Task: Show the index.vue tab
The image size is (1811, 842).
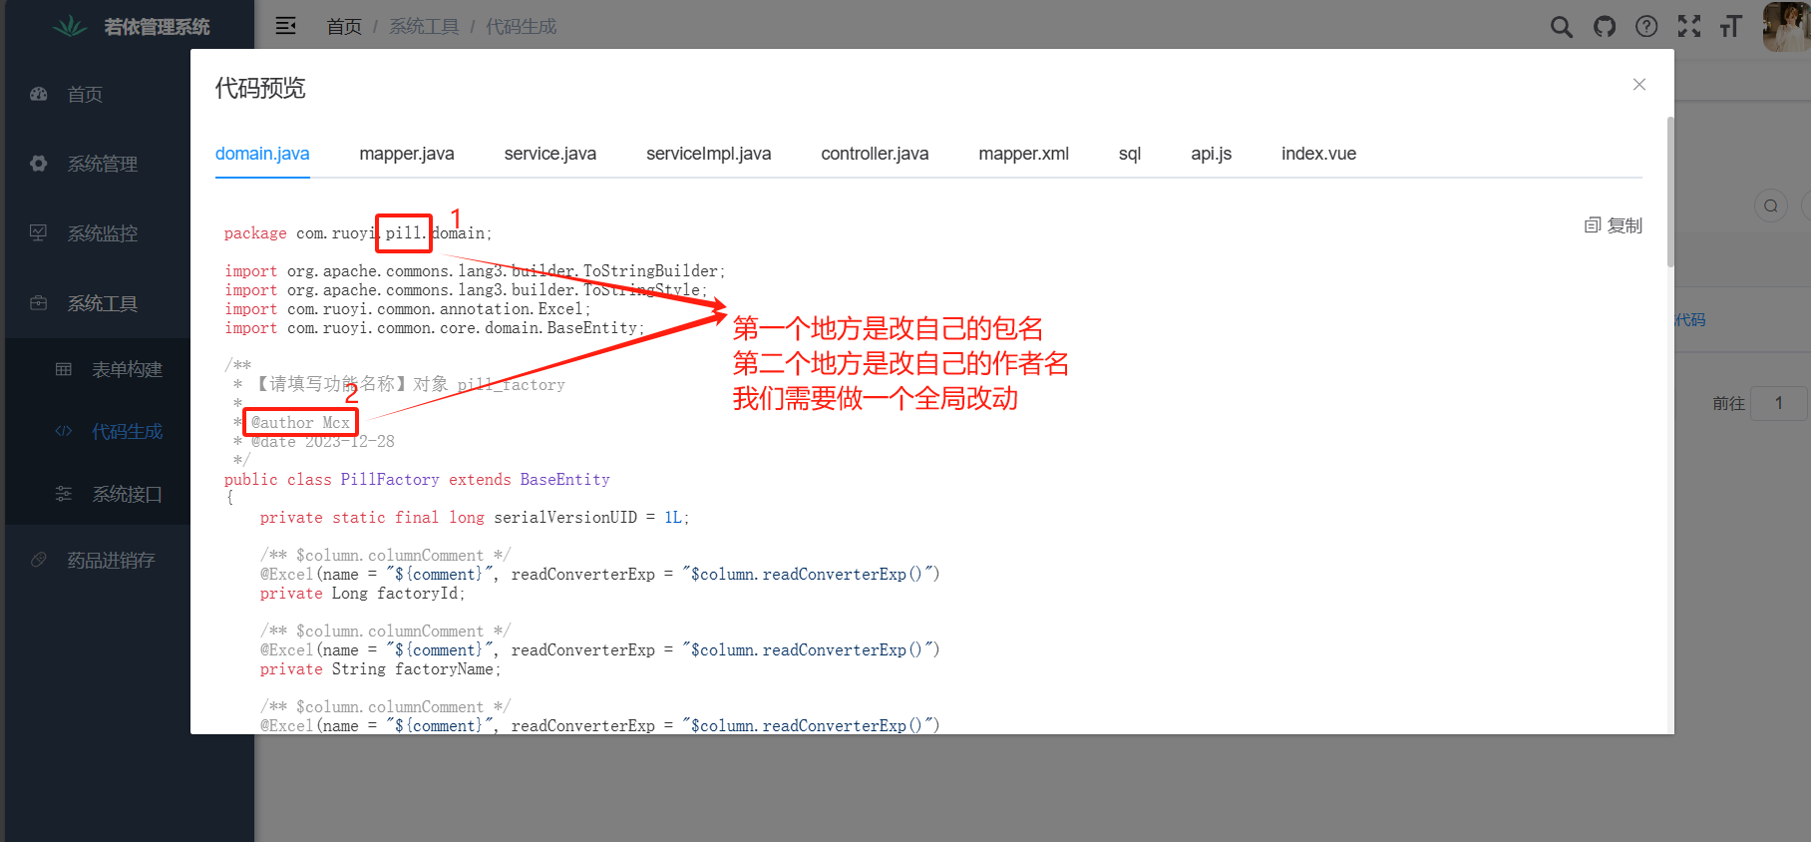Action: [x=1318, y=154]
